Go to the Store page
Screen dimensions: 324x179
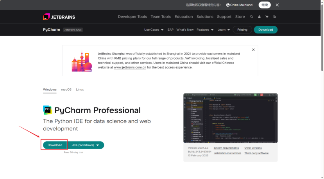tap(240, 17)
